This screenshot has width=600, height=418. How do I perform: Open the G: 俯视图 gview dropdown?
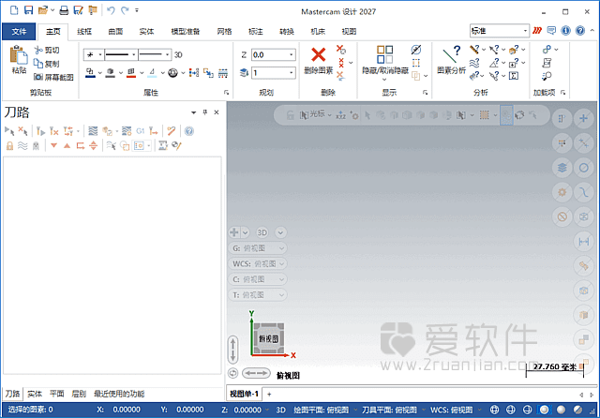258,248
